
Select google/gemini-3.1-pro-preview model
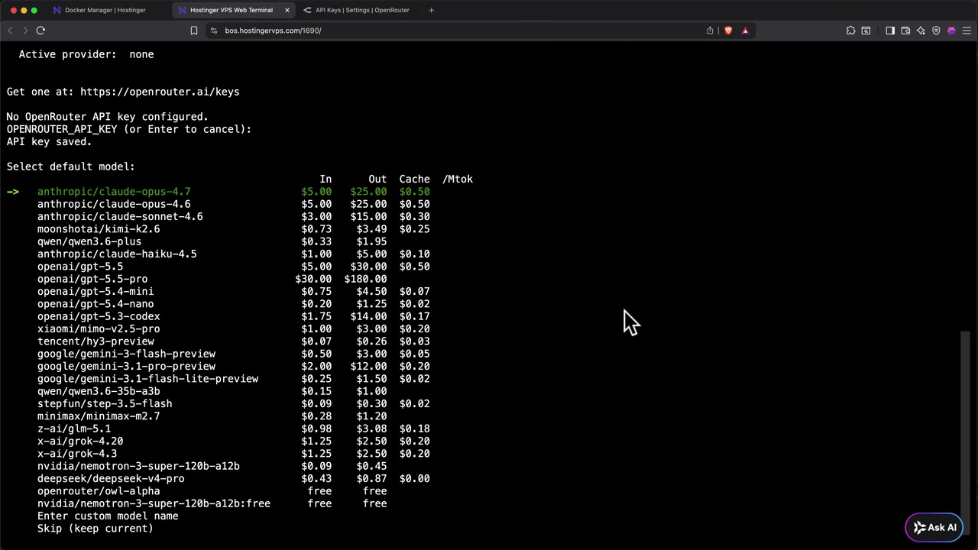[x=126, y=366]
